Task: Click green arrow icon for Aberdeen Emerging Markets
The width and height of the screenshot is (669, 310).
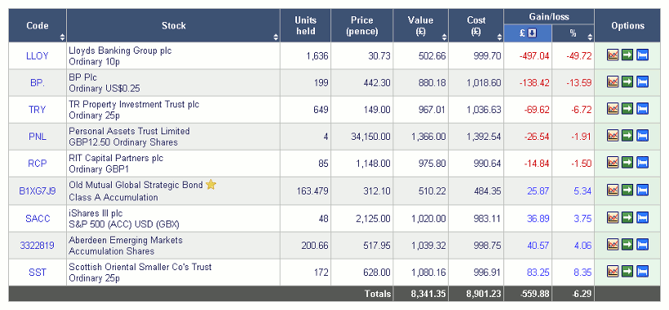Action: [x=627, y=245]
